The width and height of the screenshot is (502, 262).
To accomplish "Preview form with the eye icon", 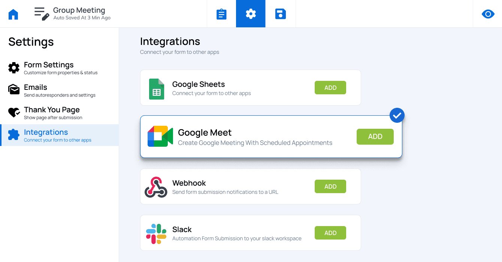I will coord(488,14).
